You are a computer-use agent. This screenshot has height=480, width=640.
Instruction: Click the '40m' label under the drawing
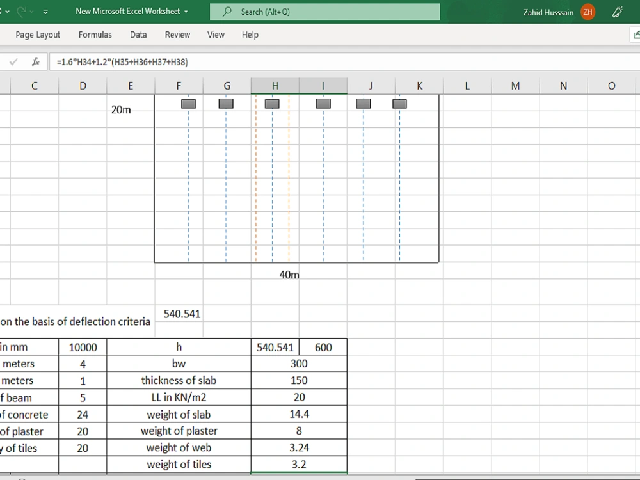pos(289,275)
